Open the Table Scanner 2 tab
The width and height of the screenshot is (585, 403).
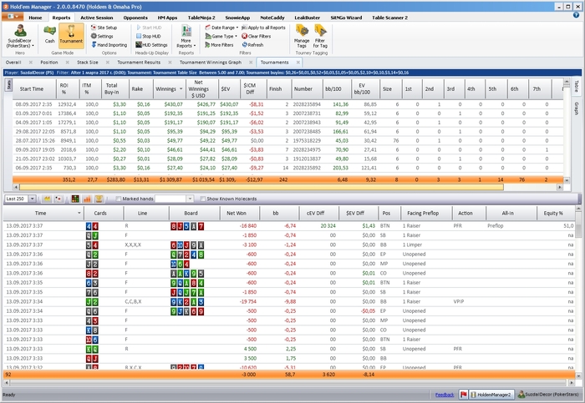(389, 18)
